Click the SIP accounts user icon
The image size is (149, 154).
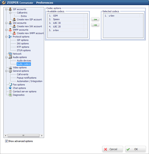pos(10,9)
